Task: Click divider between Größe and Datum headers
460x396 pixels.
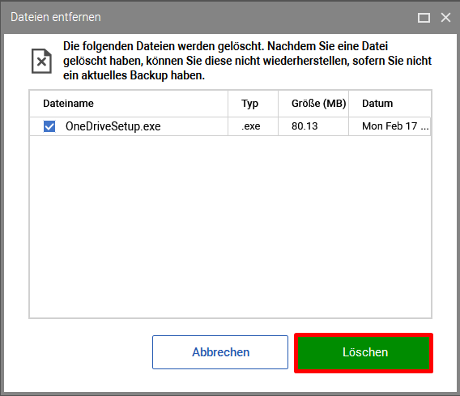Action: tap(348, 104)
